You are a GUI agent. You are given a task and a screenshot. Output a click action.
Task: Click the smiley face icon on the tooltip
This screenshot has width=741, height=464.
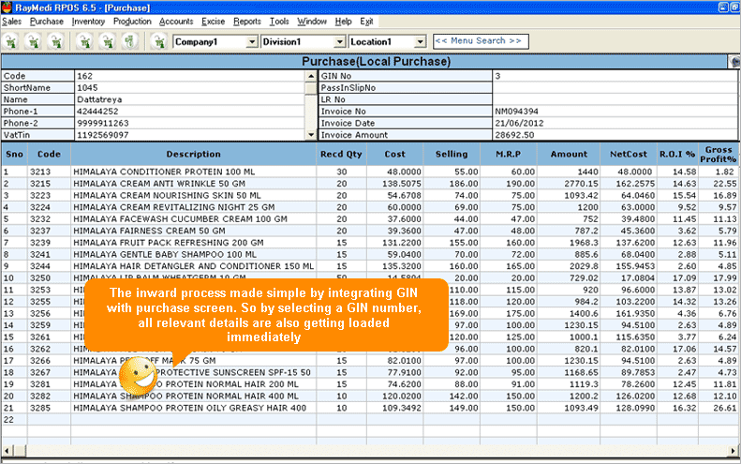click(x=137, y=377)
